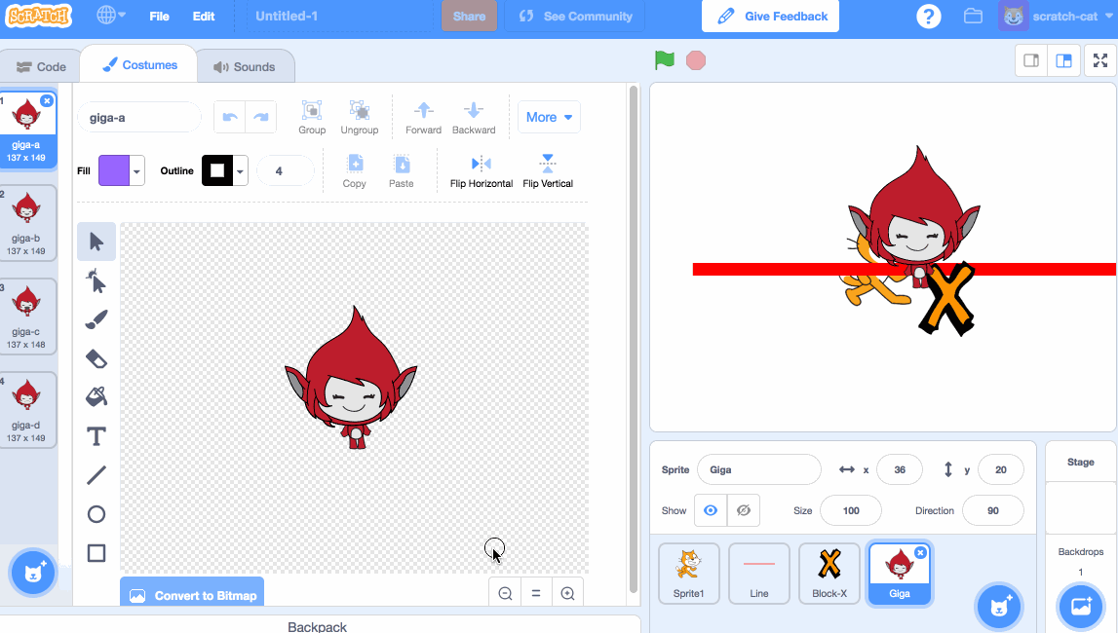Reset canvas zoom to default

536,593
